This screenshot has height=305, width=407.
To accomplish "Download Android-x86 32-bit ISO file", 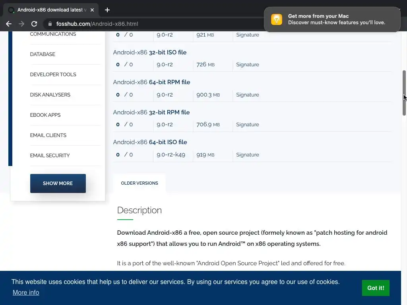I will click(150, 52).
